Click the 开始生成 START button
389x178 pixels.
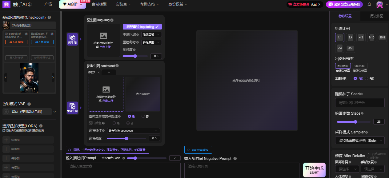coord(314,170)
